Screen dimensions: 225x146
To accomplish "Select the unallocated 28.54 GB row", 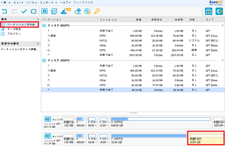I will coord(133,90).
